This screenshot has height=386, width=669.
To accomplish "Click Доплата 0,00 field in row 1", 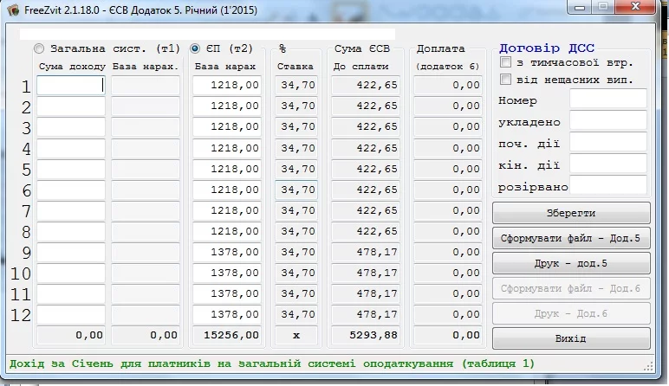I will pyautogui.click(x=448, y=85).
